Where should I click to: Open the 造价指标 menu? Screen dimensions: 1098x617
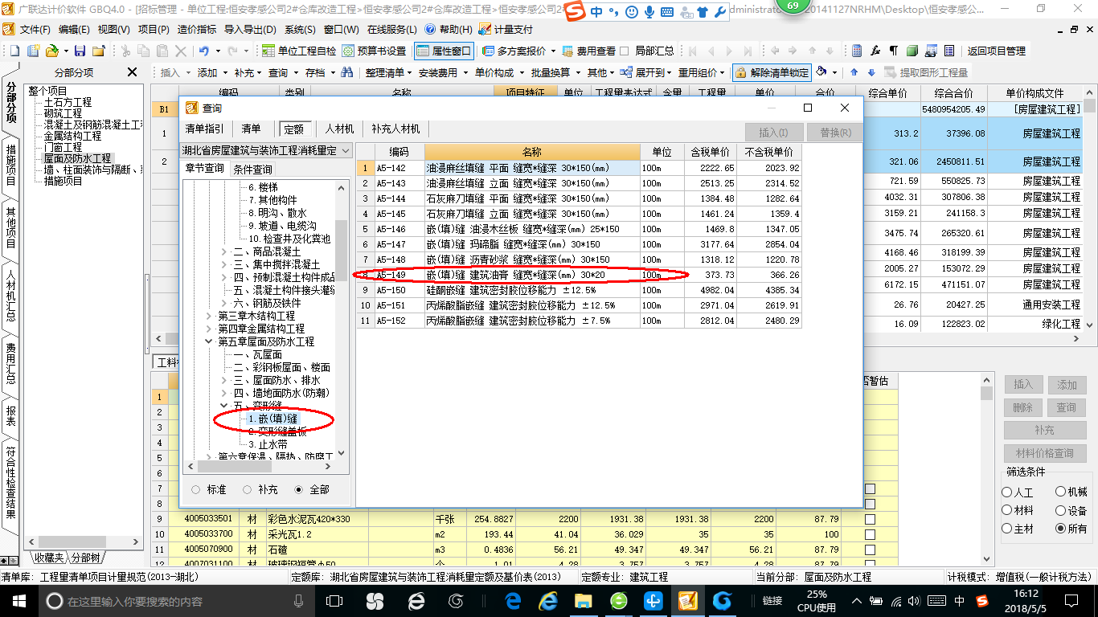(x=196, y=29)
